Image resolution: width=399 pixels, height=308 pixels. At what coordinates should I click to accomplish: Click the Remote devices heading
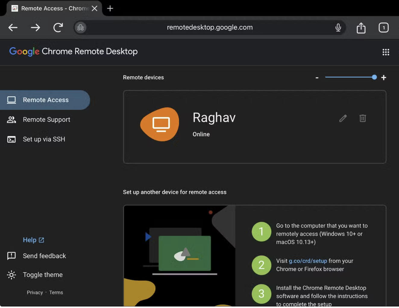pyautogui.click(x=143, y=77)
